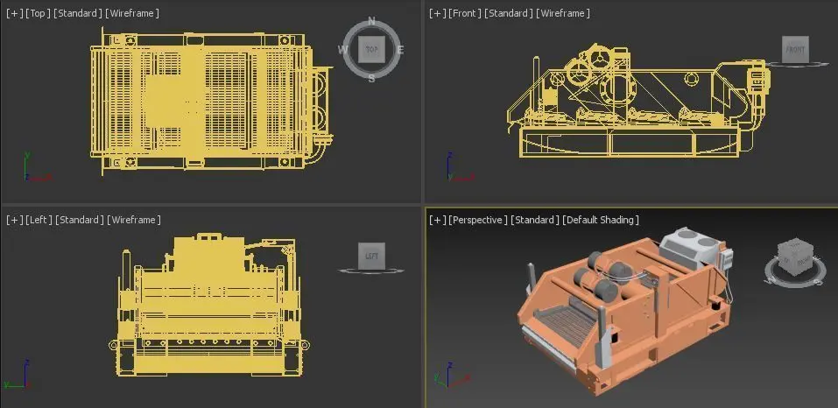Open the [+] menu in Left viewport
Image resolution: width=838 pixels, height=408 pixels.
tap(14, 220)
